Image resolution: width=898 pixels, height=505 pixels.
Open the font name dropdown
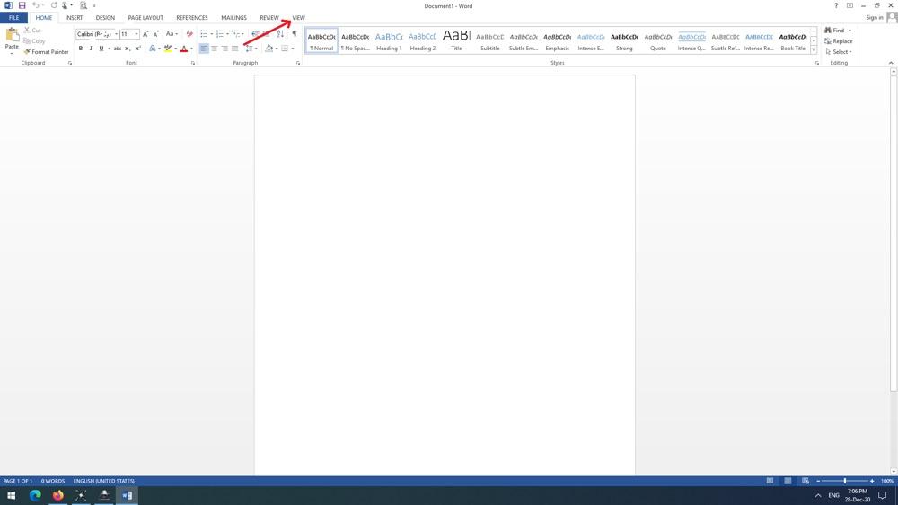tap(116, 34)
